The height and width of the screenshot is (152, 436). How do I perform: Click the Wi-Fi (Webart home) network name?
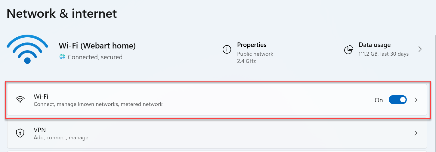(97, 46)
